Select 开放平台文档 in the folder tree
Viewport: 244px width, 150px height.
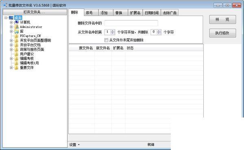pos(30,45)
